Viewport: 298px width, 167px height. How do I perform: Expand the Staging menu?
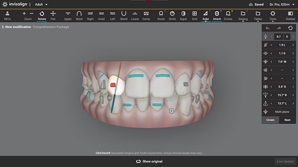point(243,16)
